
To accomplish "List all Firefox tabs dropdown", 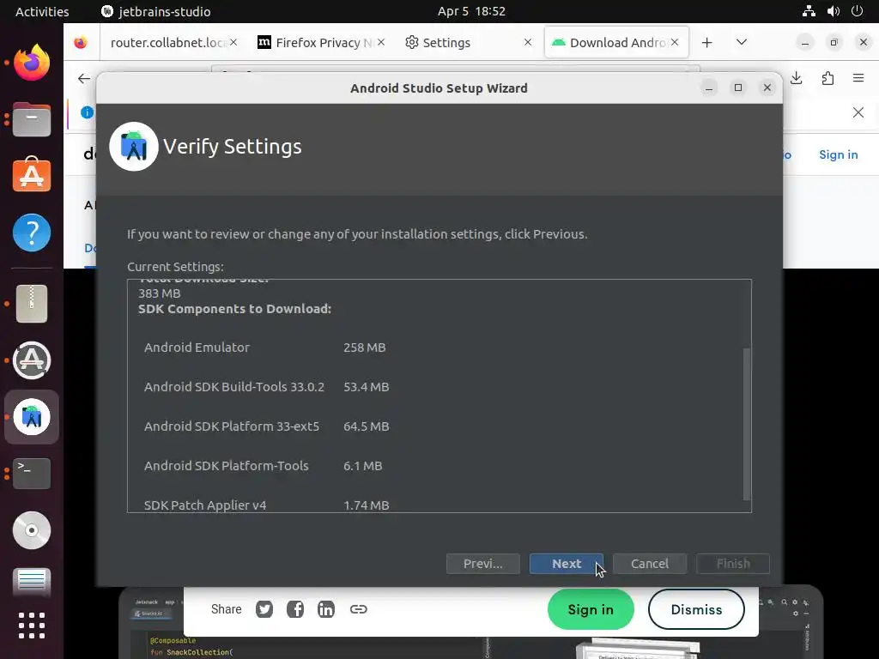I will coord(741,43).
